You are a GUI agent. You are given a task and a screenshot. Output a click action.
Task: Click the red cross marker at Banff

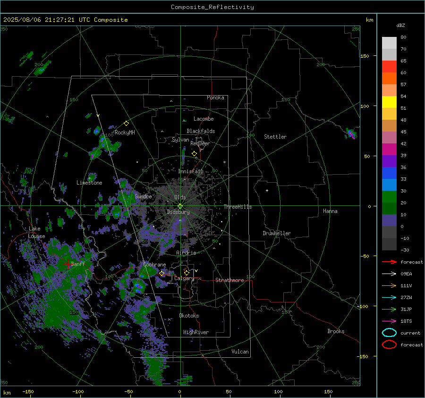(68, 264)
